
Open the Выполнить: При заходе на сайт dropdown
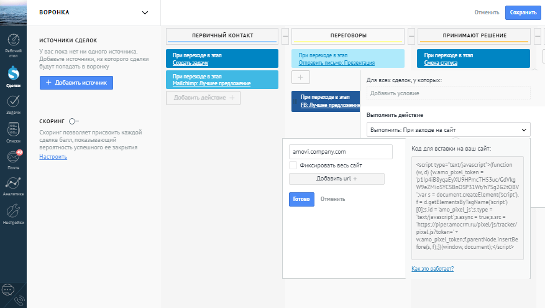coord(449,130)
